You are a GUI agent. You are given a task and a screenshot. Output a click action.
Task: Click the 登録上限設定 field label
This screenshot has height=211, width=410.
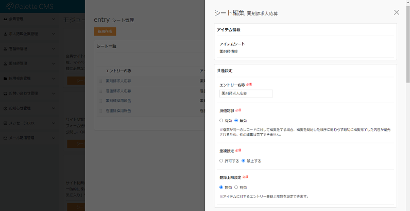coord(230,177)
